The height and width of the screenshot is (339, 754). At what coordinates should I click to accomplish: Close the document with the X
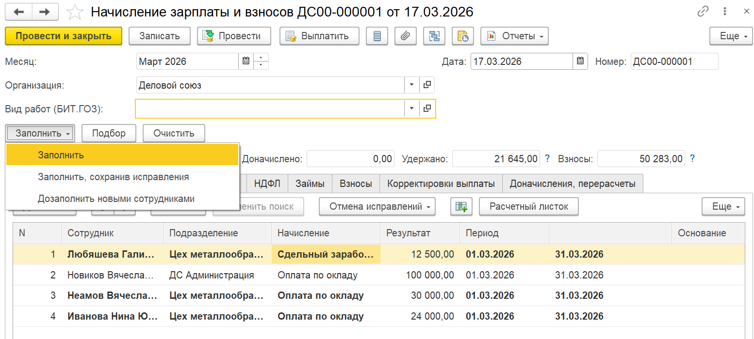coord(747,12)
